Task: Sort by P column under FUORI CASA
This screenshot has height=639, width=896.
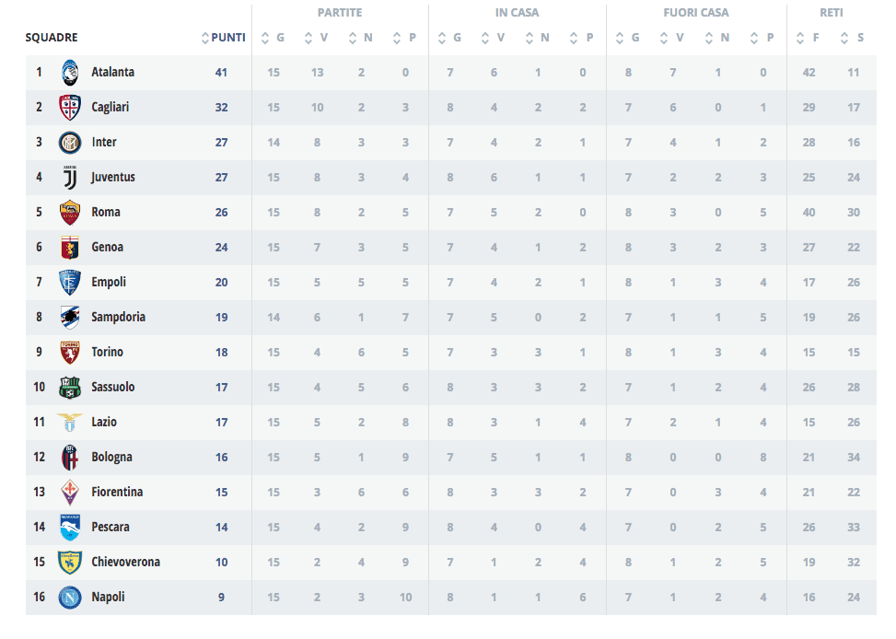Action: tap(763, 38)
